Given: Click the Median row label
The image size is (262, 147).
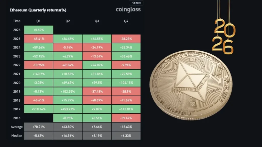Looking at the screenshot, I should pyautogui.click(x=17, y=136).
